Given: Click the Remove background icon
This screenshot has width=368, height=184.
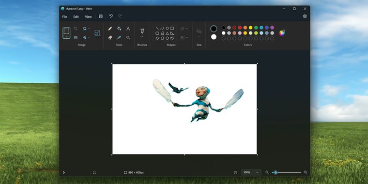Looking at the screenshot, I should click(x=97, y=33).
